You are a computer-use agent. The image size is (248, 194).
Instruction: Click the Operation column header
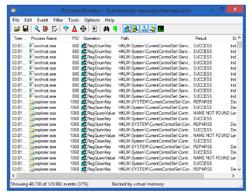[100, 38]
